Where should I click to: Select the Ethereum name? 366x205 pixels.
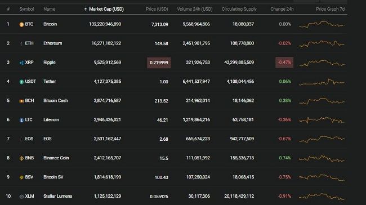[x=53, y=43]
